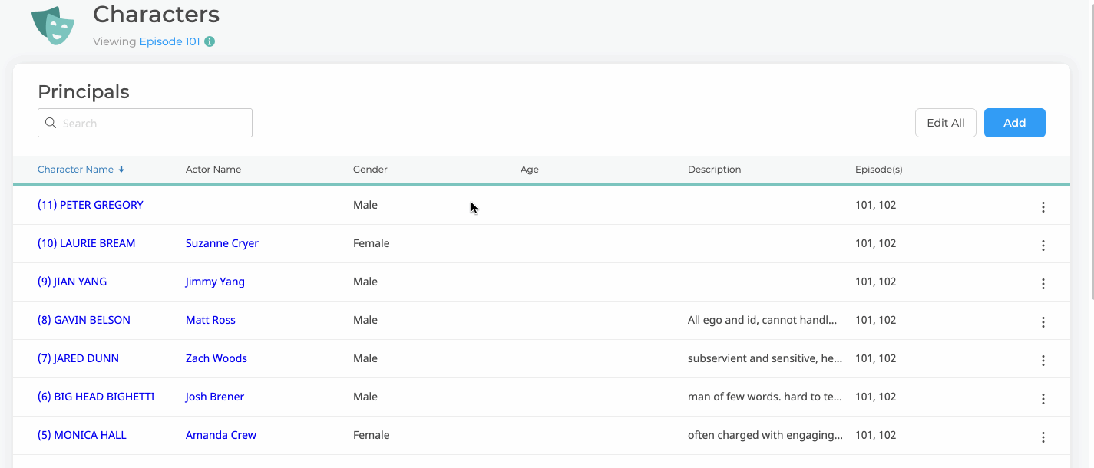Click the Description column header
Image resolution: width=1094 pixels, height=468 pixels.
[x=715, y=170]
